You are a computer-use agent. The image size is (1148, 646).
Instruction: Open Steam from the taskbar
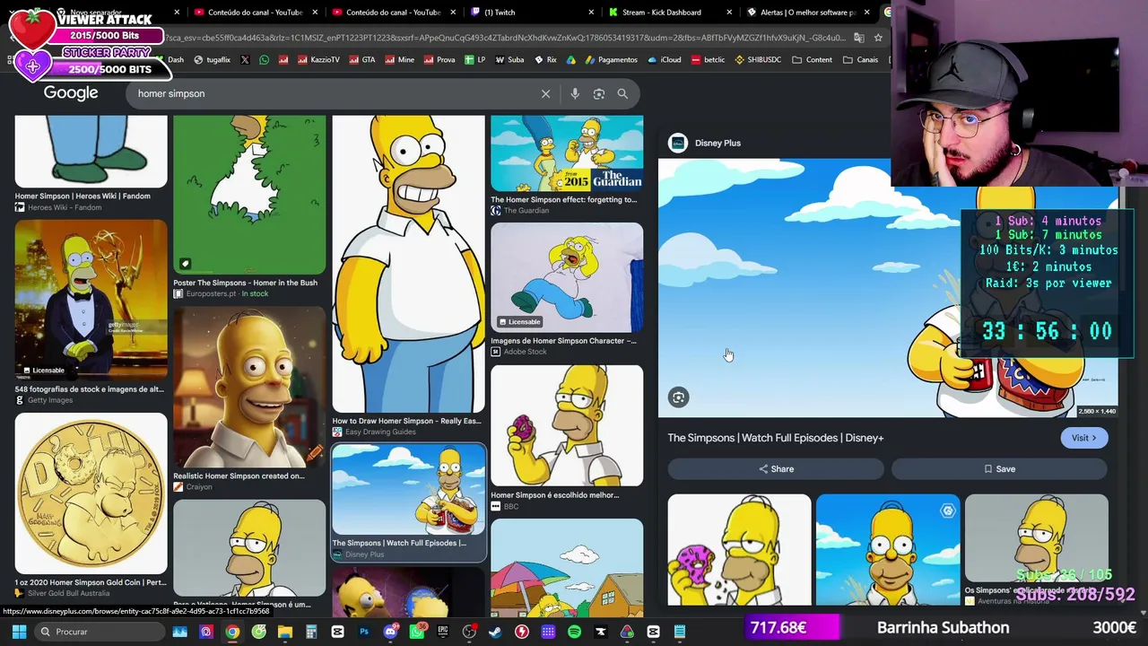[496, 632]
